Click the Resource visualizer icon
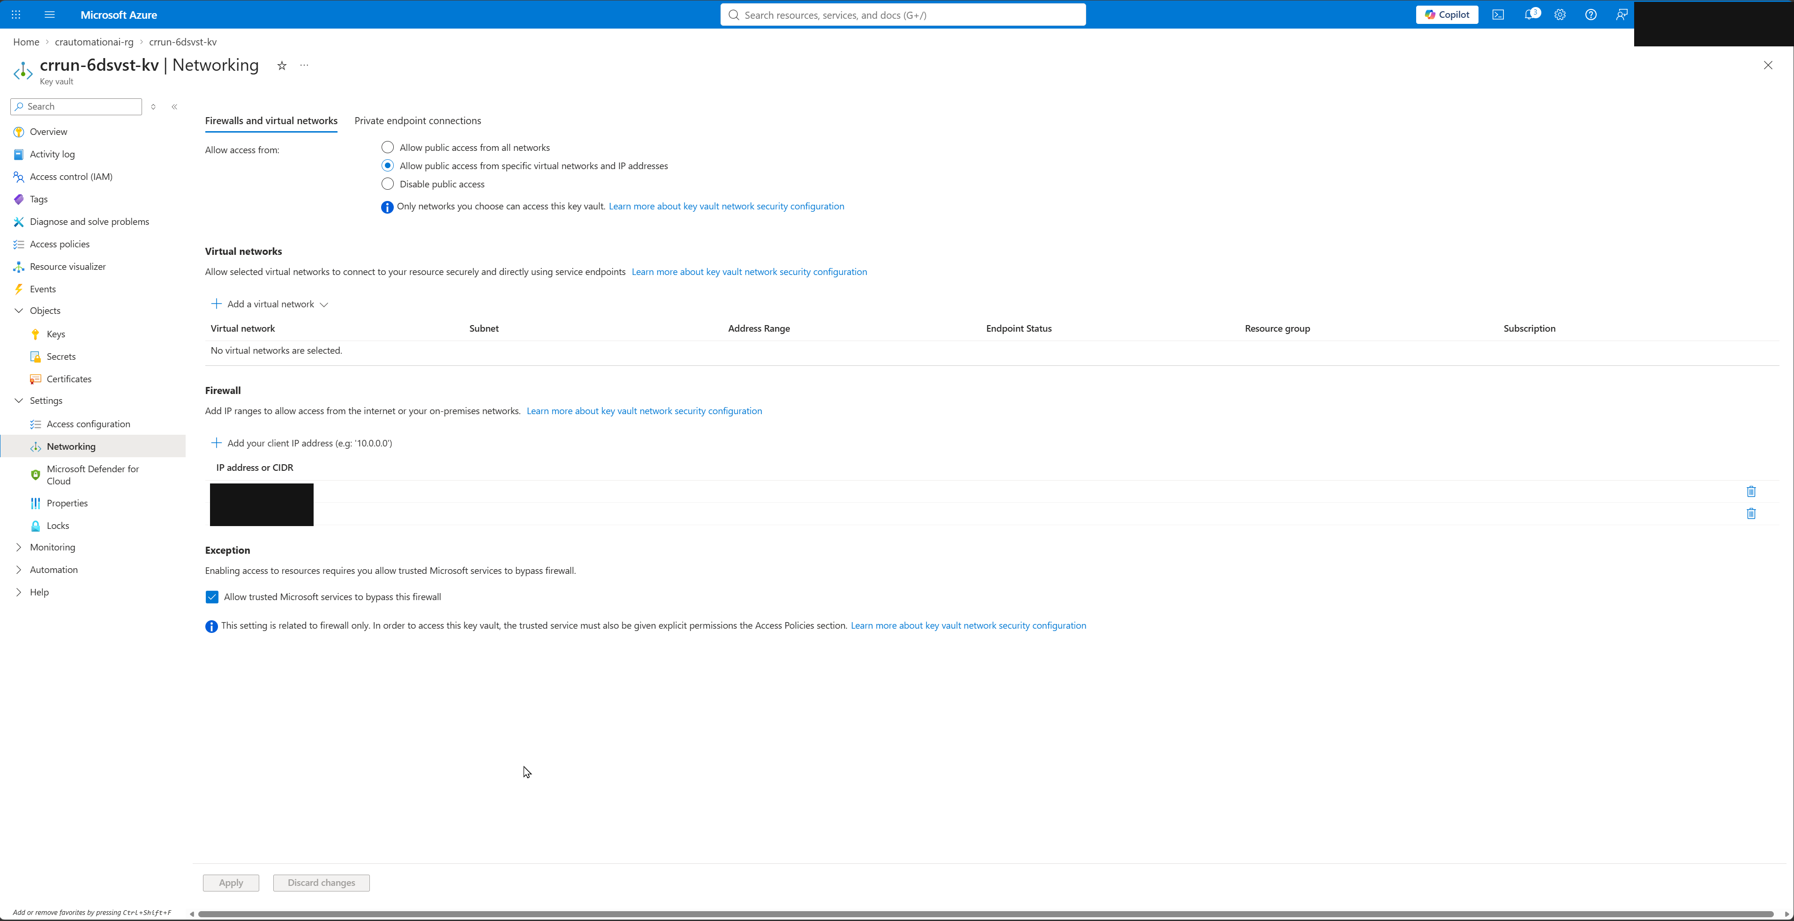This screenshot has height=921, width=1794. [19, 267]
